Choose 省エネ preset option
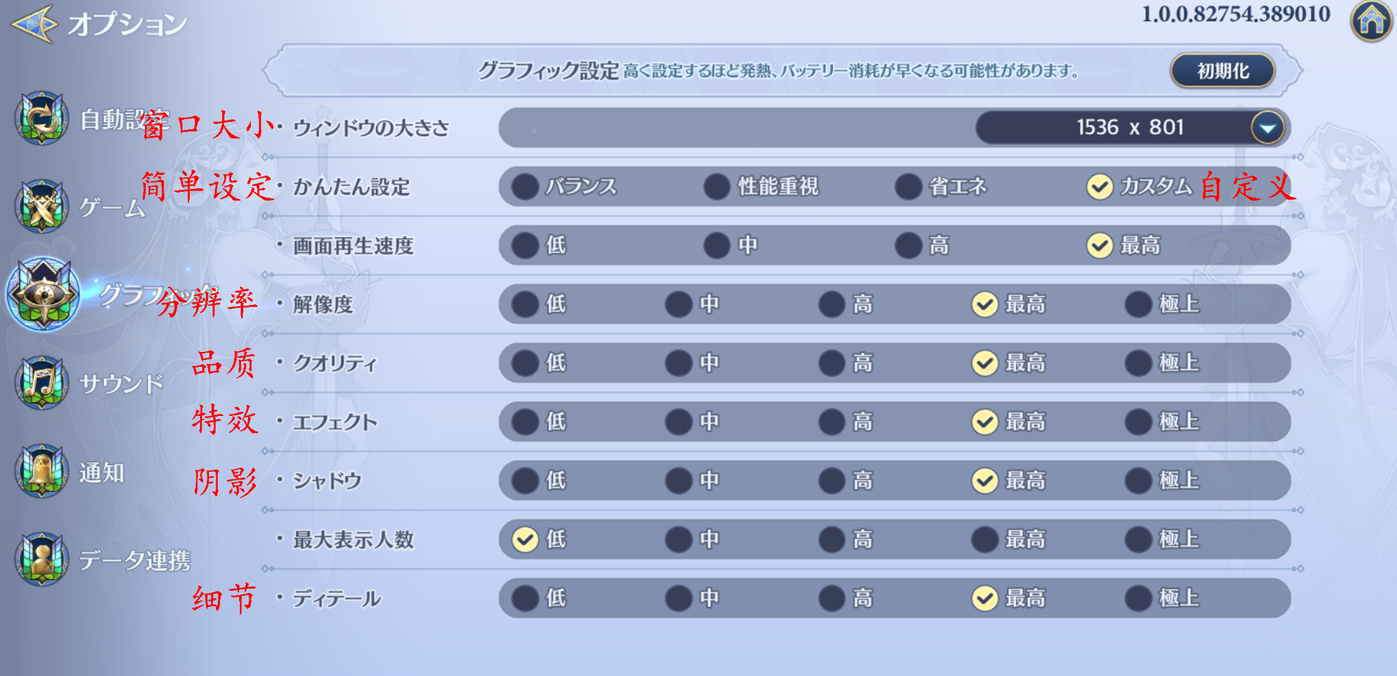 pyautogui.click(x=909, y=187)
